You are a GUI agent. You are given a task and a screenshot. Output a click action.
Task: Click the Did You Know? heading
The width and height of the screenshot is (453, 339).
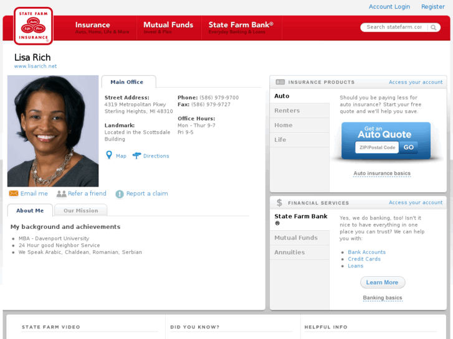click(194, 327)
